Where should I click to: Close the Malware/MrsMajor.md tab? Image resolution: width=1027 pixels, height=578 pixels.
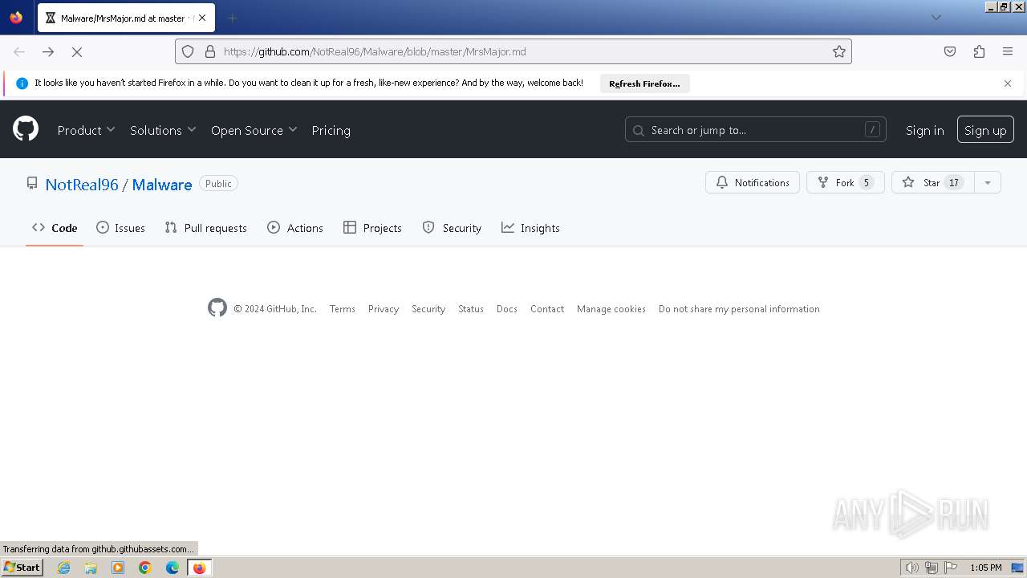[x=201, y=18]
